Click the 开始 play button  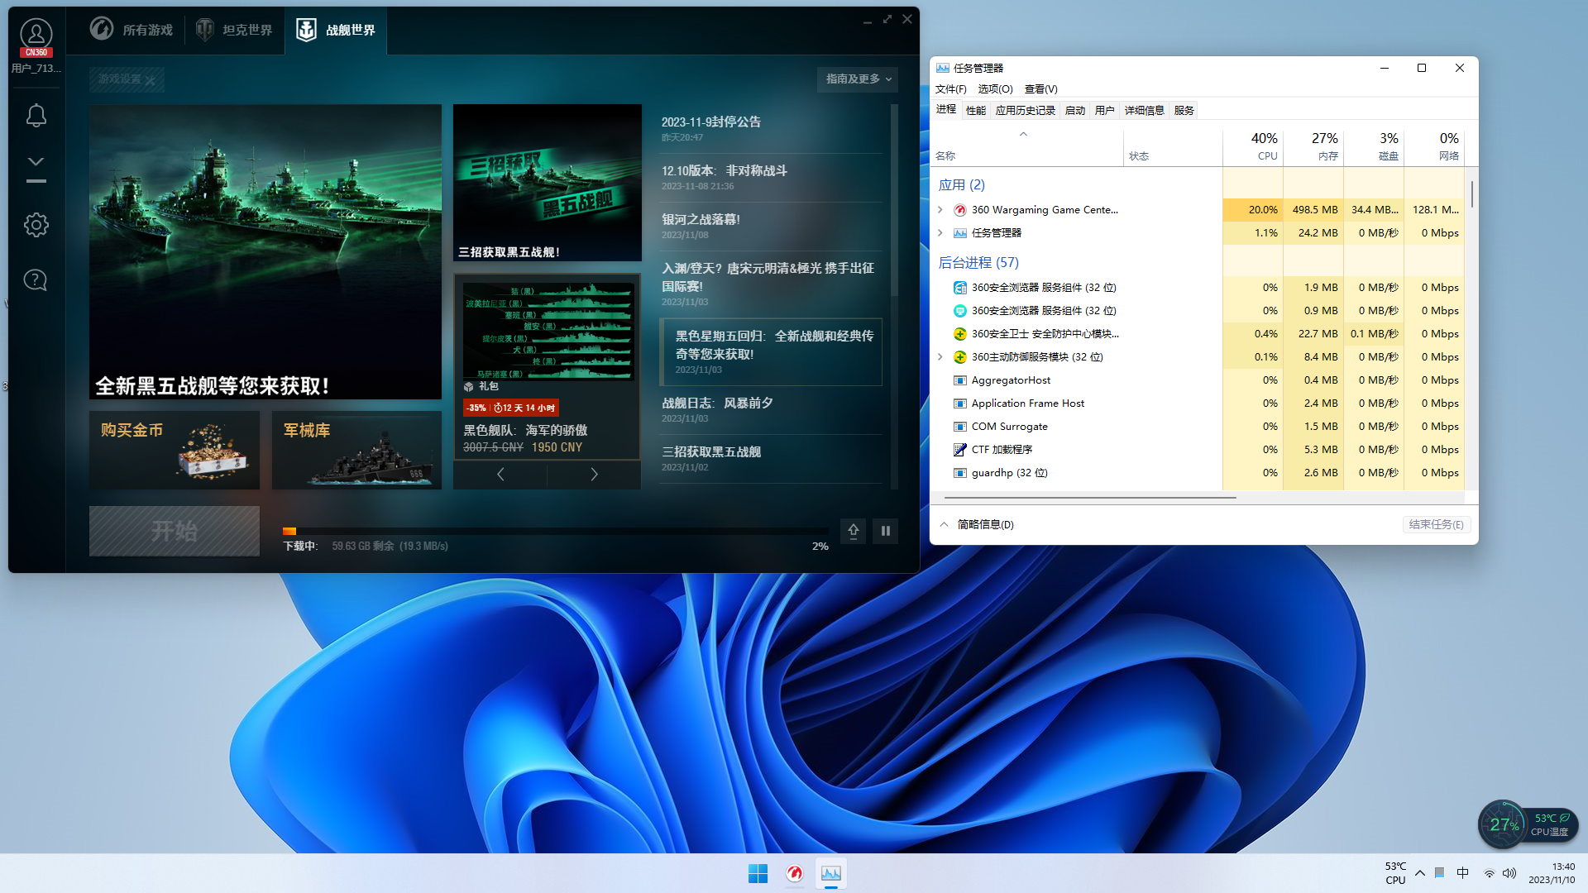pyautogui.click(x=175, y=531)
